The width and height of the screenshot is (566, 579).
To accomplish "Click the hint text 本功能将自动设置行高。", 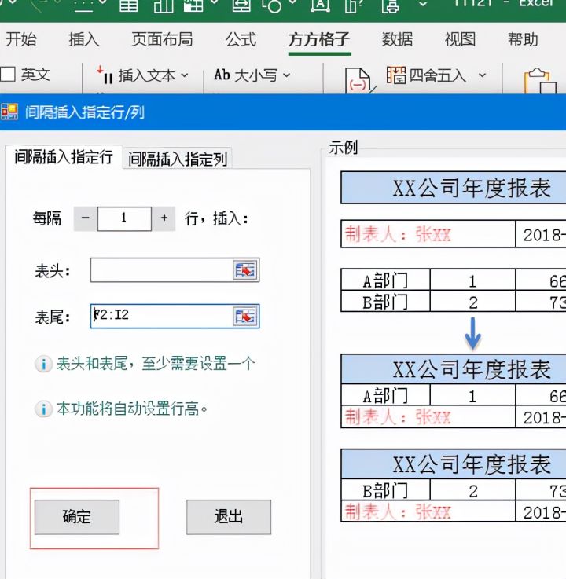I will (x=132, y=409).
